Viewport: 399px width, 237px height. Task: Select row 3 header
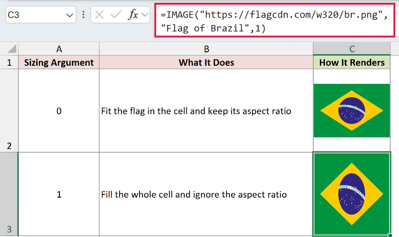[9, 194]
